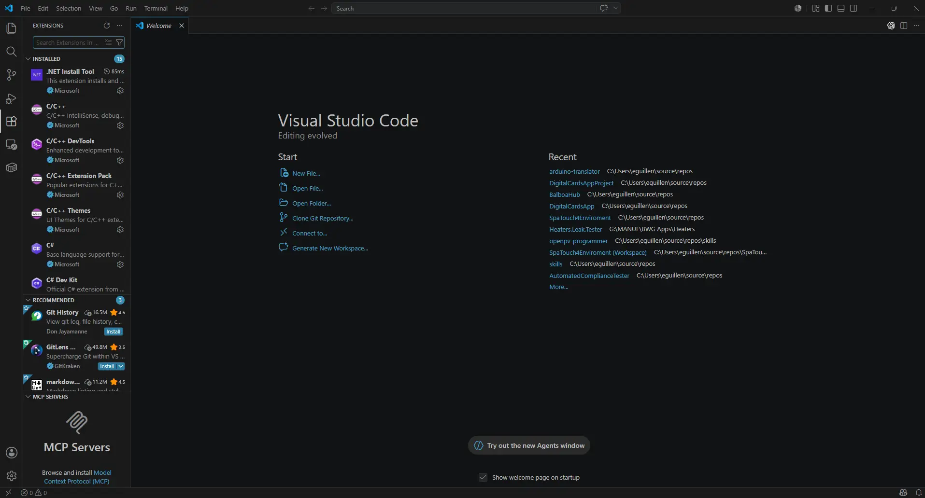Open the Accounts menu icon
This screenshot has height=498, width=925.
coord(12,453)
